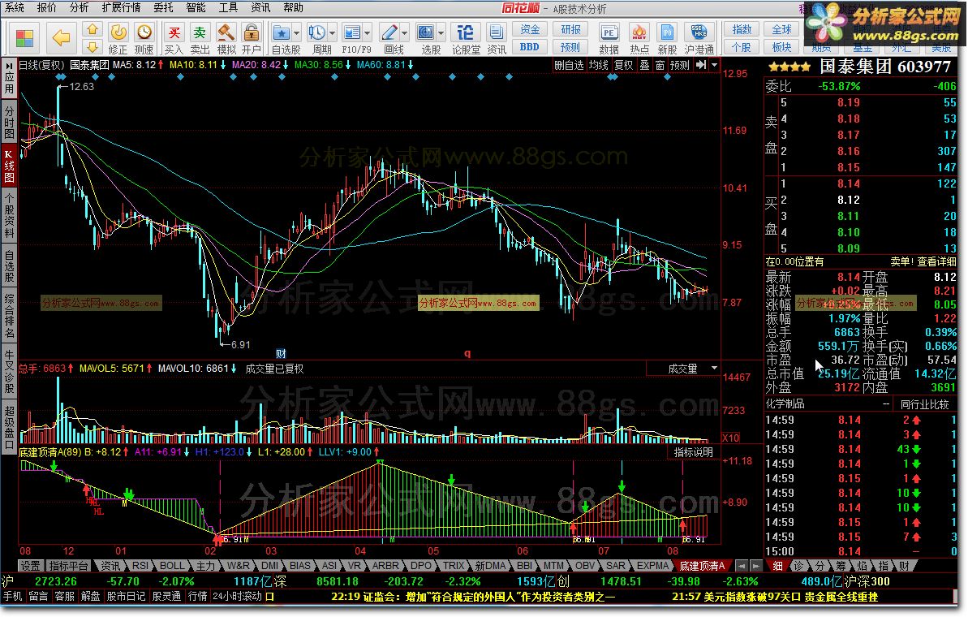968x617 pixels.
Task: Expand the 自选股 dropdown arrow
Action: pyautogui.click(x=296, y=32)
